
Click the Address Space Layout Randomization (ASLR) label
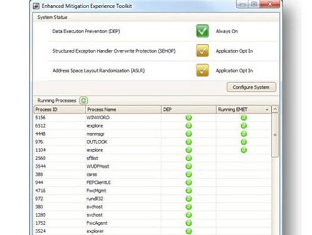point(99,70)
